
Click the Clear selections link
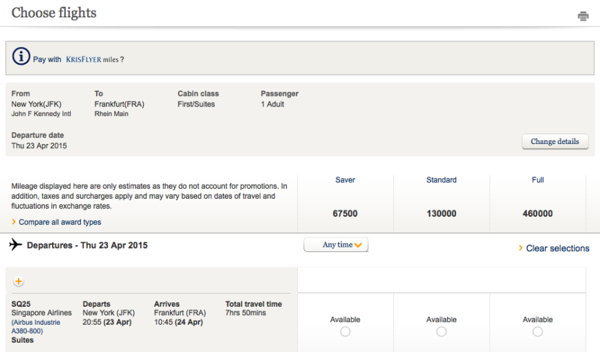tap(557, 248)
